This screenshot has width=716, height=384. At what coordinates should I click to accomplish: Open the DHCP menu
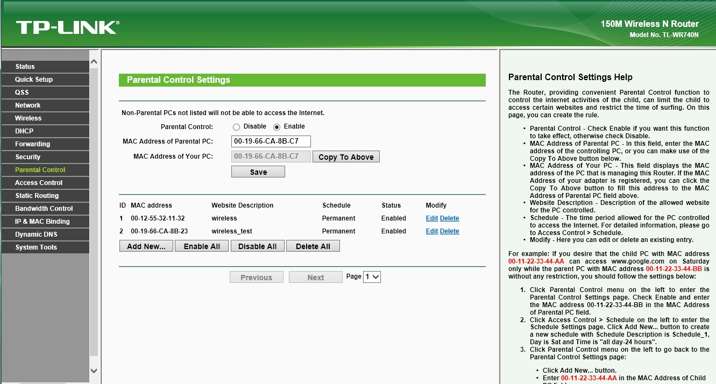tap(45, 131)
